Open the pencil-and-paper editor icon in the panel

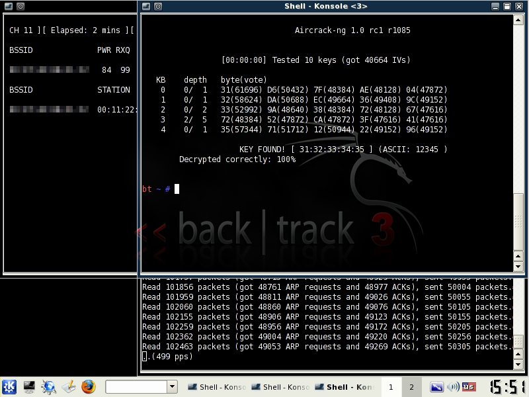pyautogui.click(x=69, y=387)
